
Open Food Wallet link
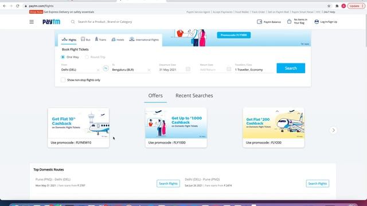(x=242, y=12)
